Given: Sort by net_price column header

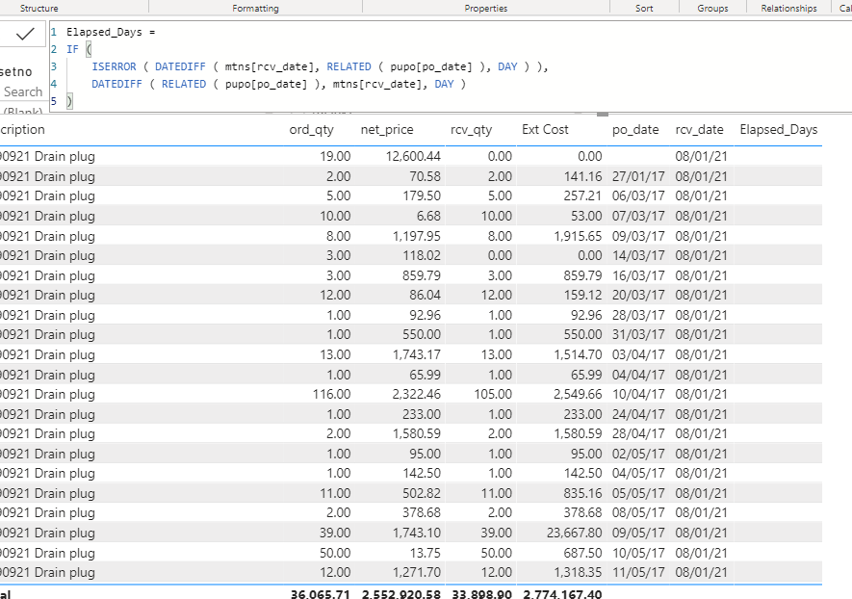Looking at the screenshot, I should [x=387, y=130].
